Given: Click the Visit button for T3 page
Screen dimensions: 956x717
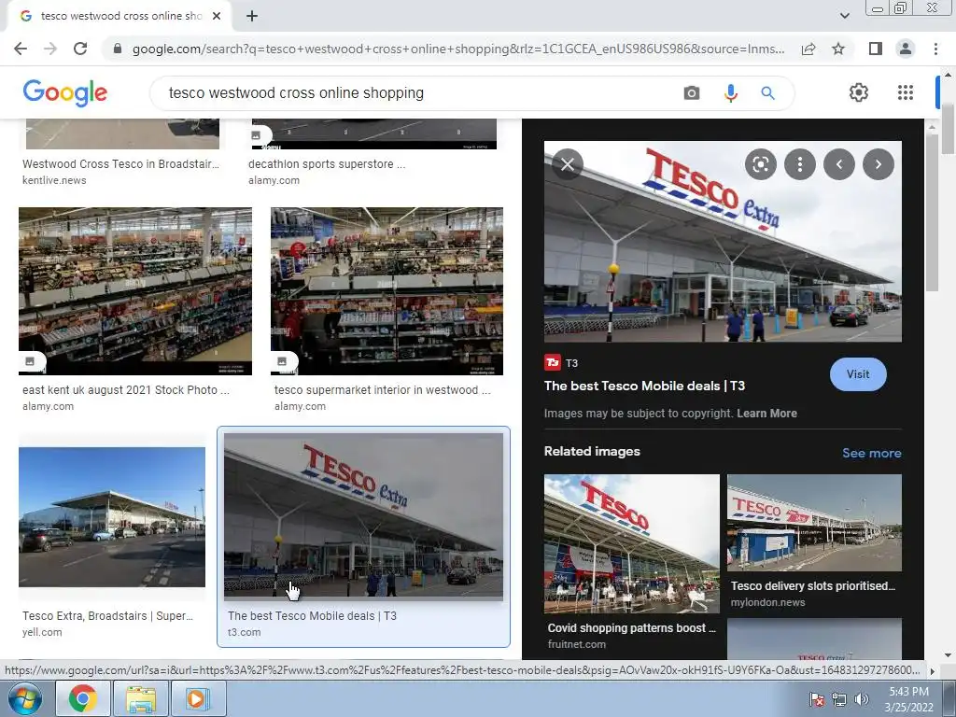Looking at the screenshot, I should (858, 374).
